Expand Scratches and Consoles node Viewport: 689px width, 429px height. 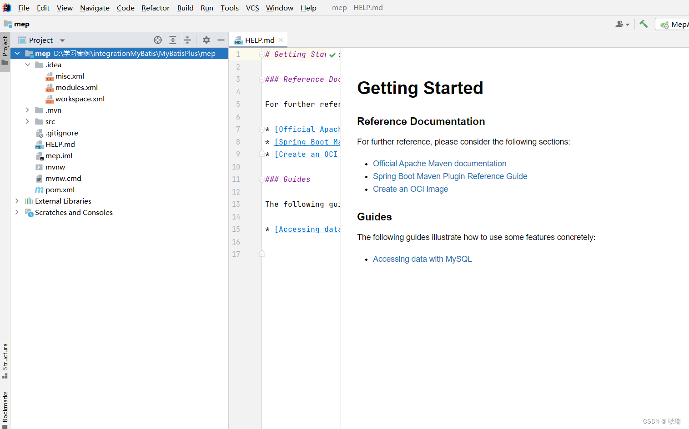[17, 212]
